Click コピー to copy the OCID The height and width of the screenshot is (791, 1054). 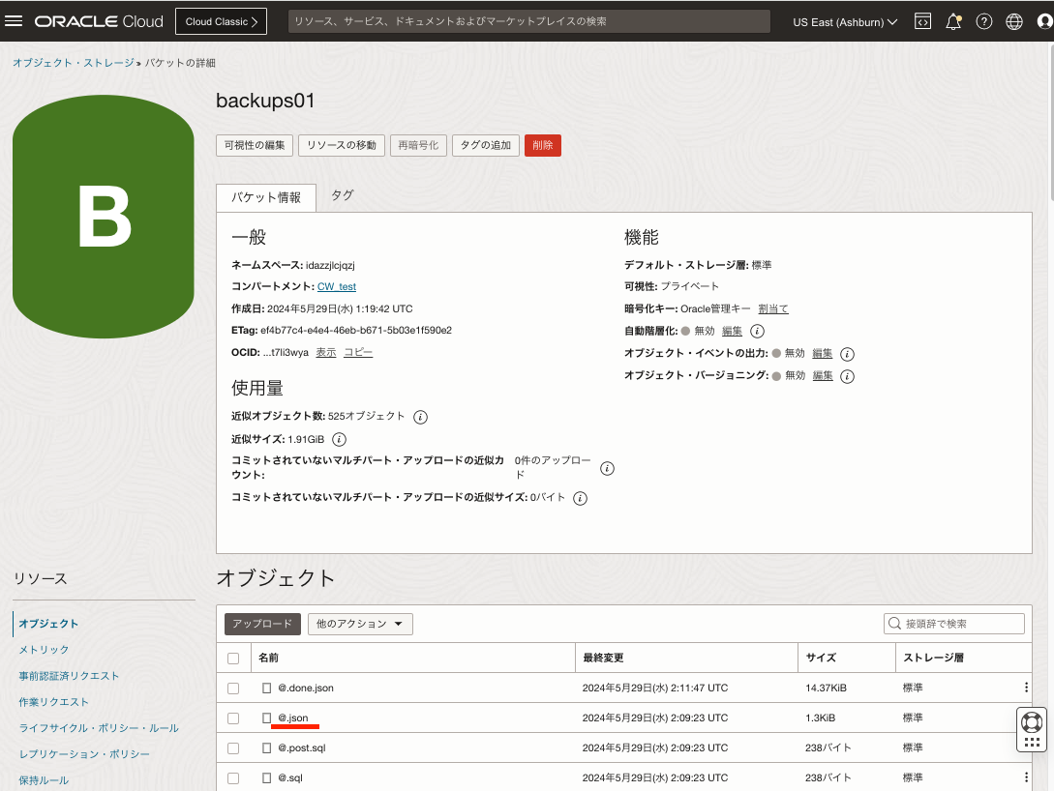click(x=358, y=353)
